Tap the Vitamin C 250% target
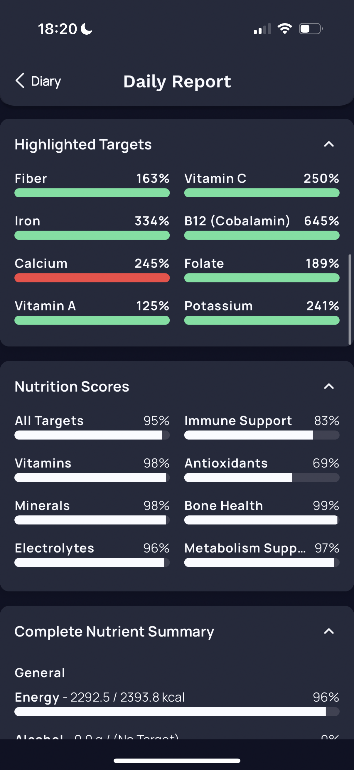 click(262, 184)
